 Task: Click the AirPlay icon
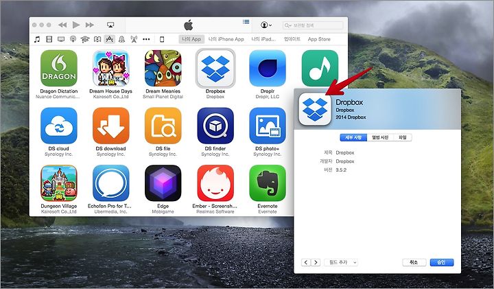[x=110, y=25]
